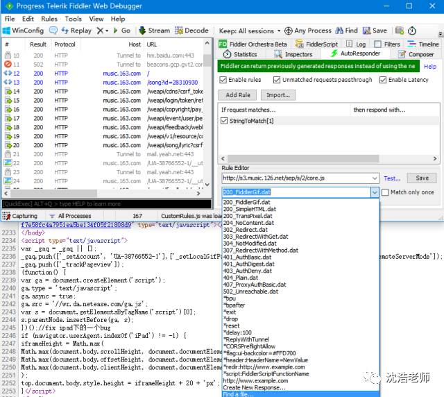444x397 pixels.
Task: Toggle the Enable rules checkbox
Action: coord(223,80)
